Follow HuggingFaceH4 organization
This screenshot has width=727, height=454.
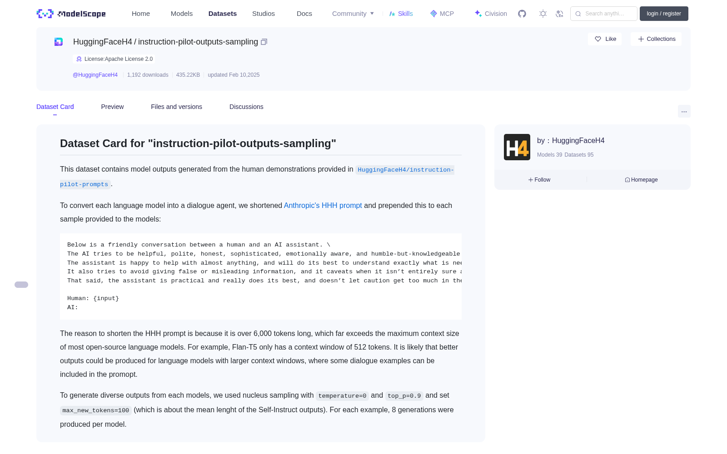point(539,180)
